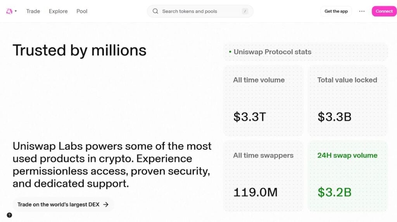Click the Uniswap unicorn logo
The width and height of the screenshot is (397, 222).
[x=9, y=11]
